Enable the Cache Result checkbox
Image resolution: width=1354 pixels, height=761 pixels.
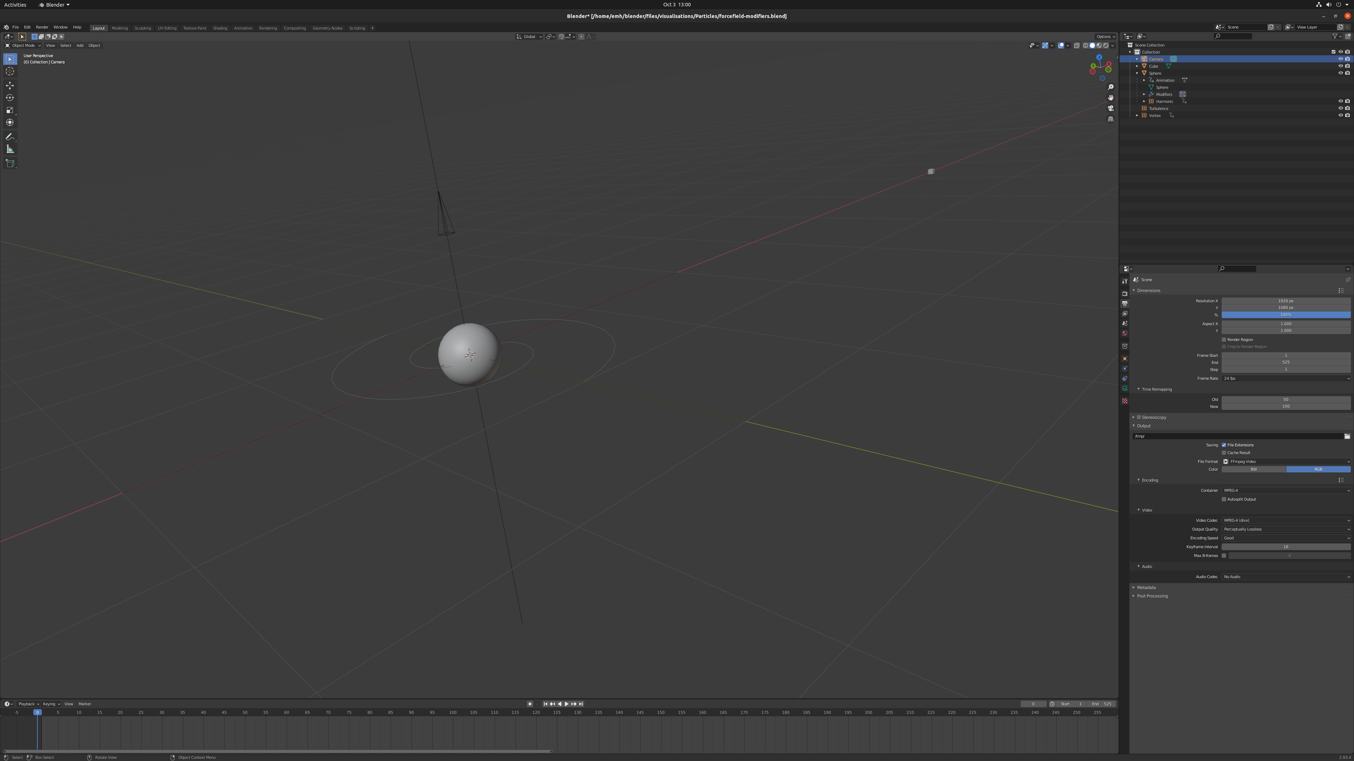[x=1224, y=453]
